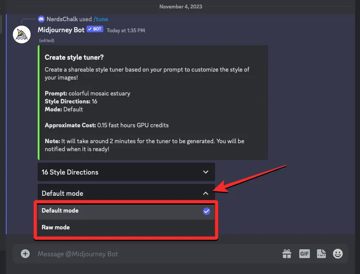The width and height of the screenshot is (360, 274).
Task: Collapse the Default mode dropdown header
Action: coord(126,193)
